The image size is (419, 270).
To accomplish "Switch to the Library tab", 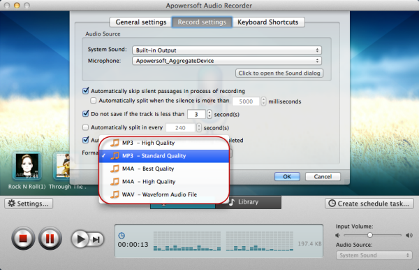I will [248, 202].
